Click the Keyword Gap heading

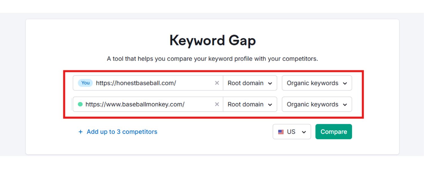[213, 41]
